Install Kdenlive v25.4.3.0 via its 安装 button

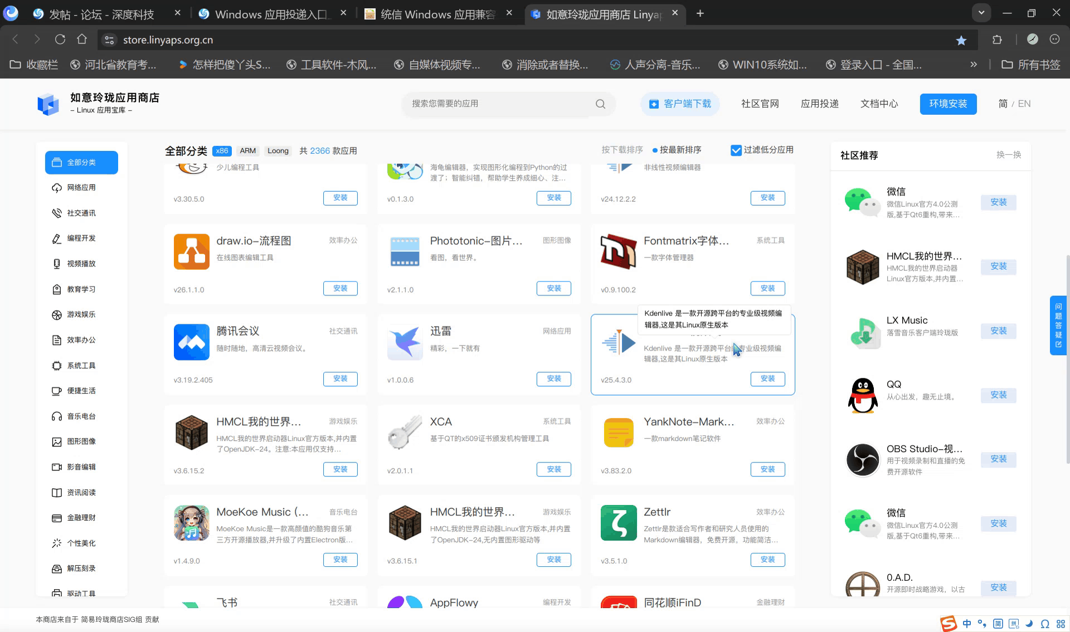coord(767,378)
